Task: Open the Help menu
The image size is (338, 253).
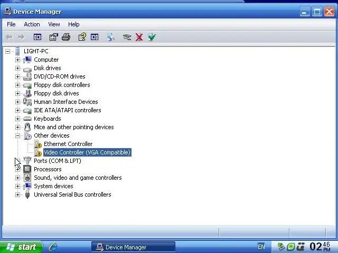Action: point(74,24)
